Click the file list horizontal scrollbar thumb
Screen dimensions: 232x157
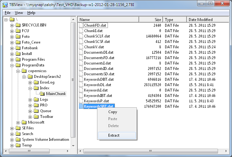point(151,151)
